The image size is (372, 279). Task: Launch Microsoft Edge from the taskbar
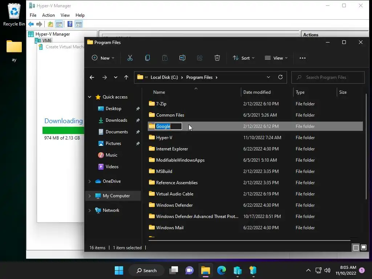(x=222, y=270)
